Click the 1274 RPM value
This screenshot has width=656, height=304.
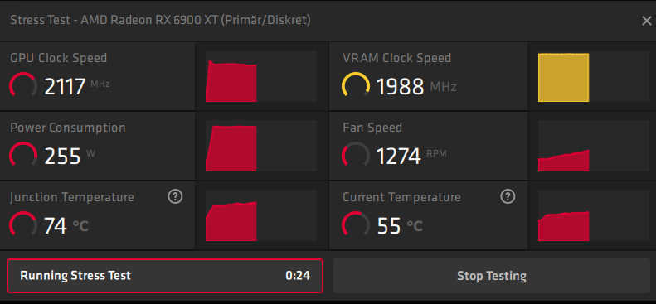point(411,157)
